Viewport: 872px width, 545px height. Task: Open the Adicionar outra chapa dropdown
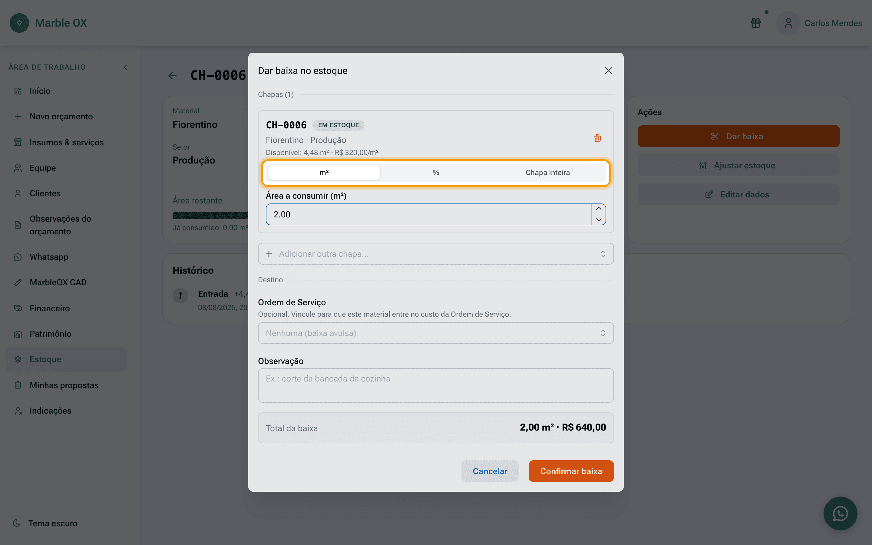tap(436, 254)
